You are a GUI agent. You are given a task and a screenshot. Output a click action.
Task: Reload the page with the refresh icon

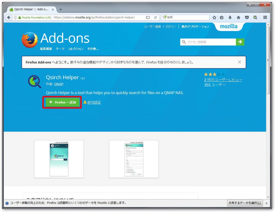[x=155, y=17]
